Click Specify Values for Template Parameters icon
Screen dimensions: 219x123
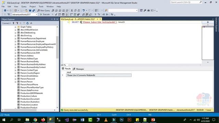point(112,14)
